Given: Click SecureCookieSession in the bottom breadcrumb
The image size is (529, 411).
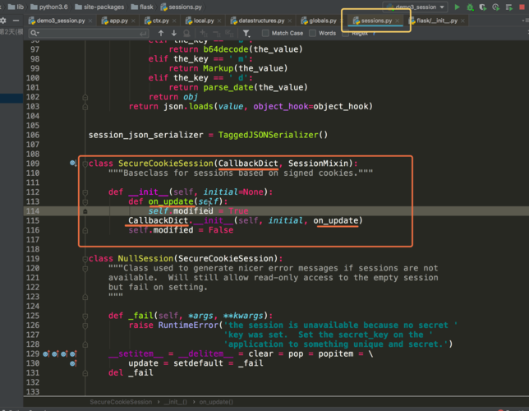Looking at the screenshot, I should coord(121,402).
